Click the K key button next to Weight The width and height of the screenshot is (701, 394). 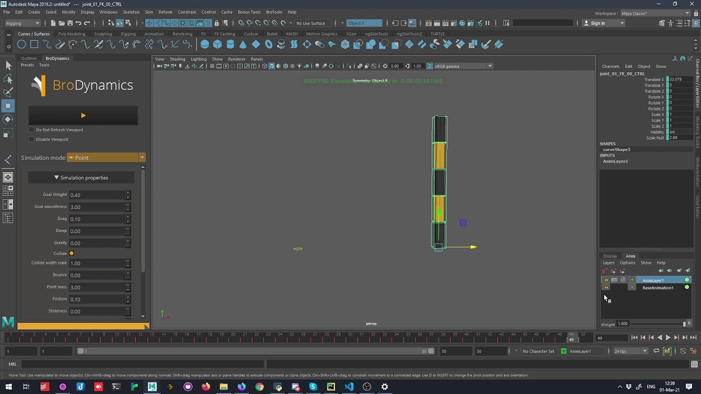[x=689, y=324]
